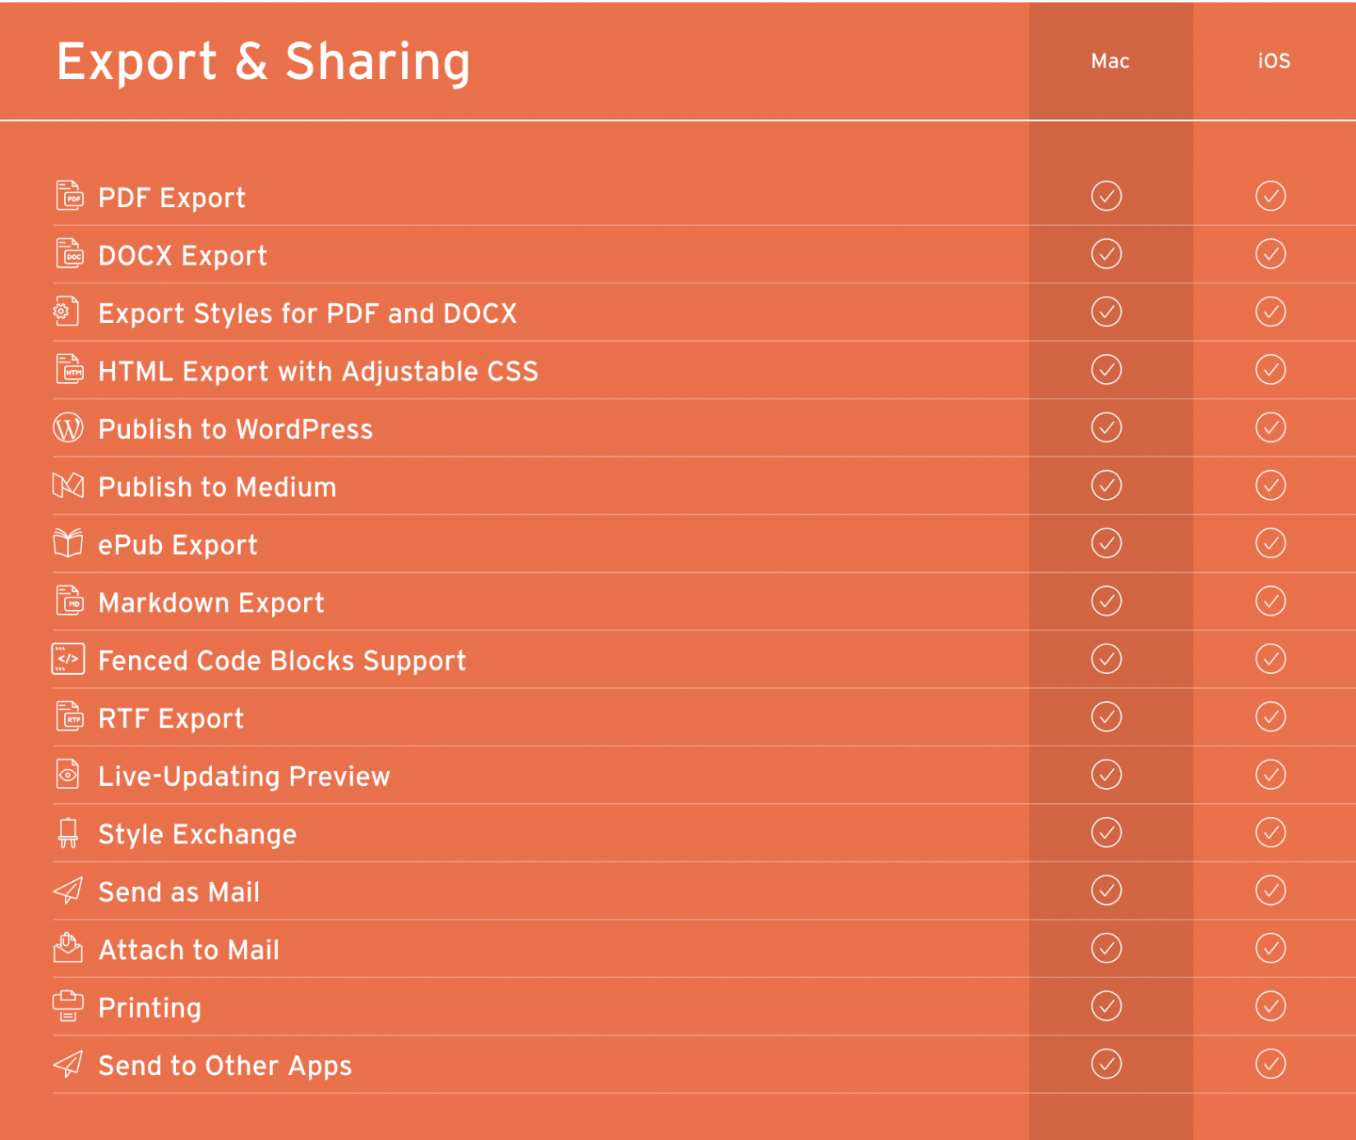The height and width of the screenshot is (1140, 1356).
Task: Click the PDF Export file icon
Action: (x=69, y=196)
